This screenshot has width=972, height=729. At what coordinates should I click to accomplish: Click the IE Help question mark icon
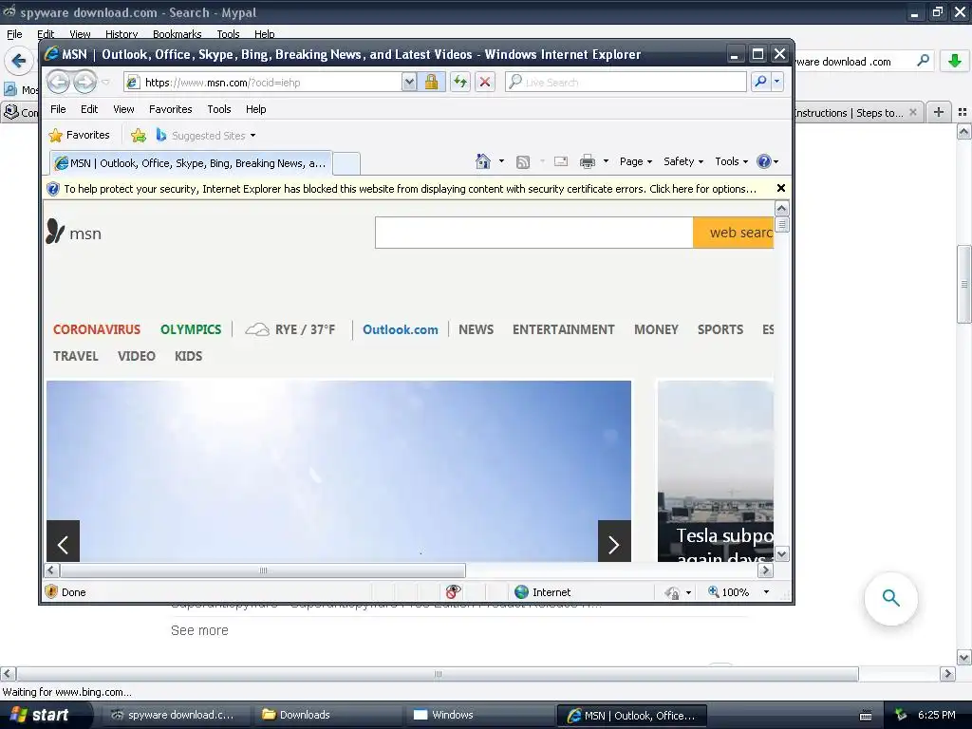pos(764,161)
